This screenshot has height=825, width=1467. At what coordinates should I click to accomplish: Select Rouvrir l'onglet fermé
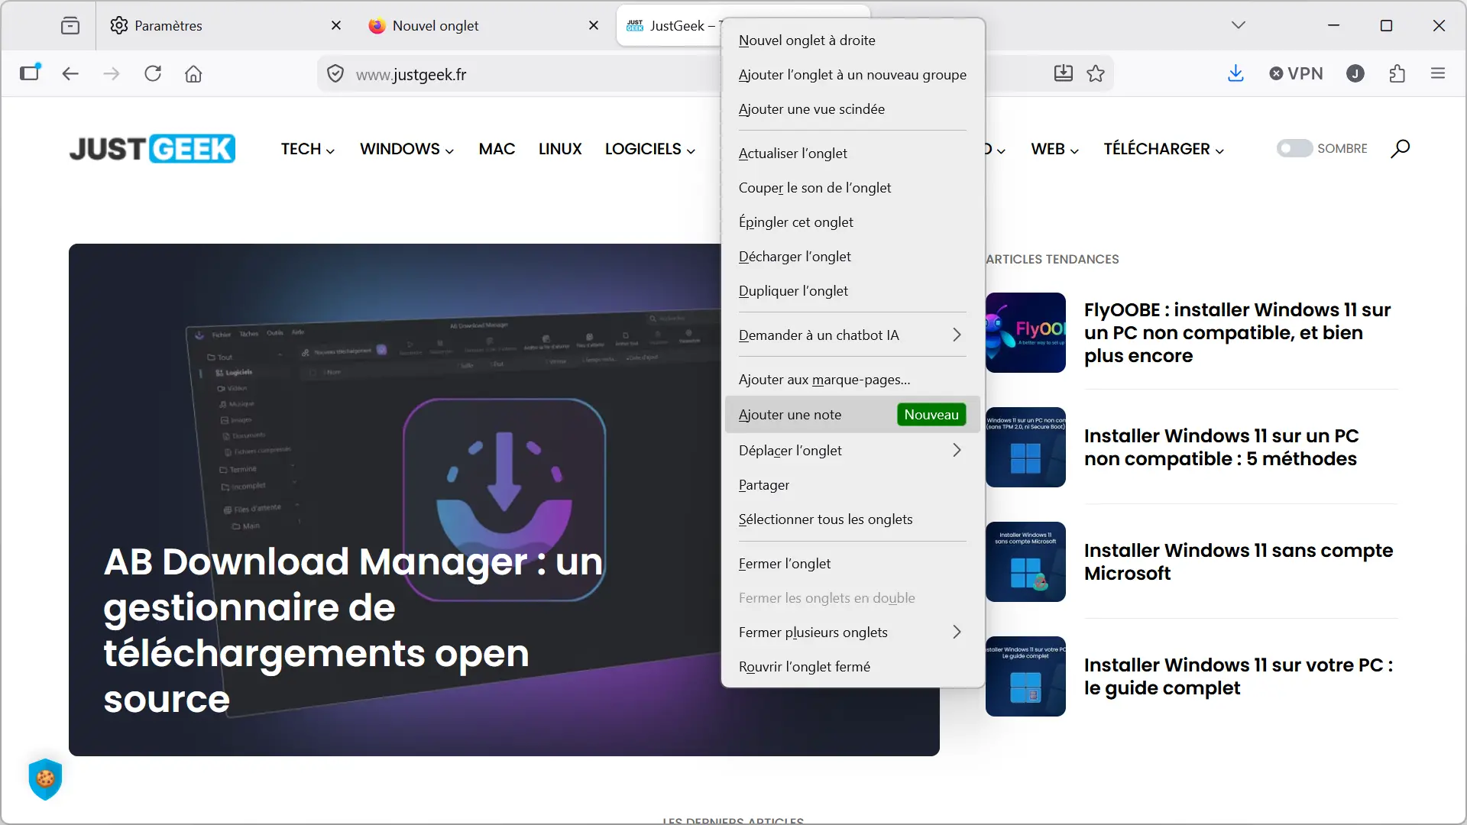coord(852,666)
